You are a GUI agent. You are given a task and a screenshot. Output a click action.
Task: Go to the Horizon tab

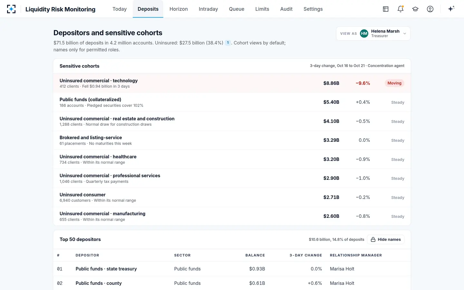click(179, 9)
